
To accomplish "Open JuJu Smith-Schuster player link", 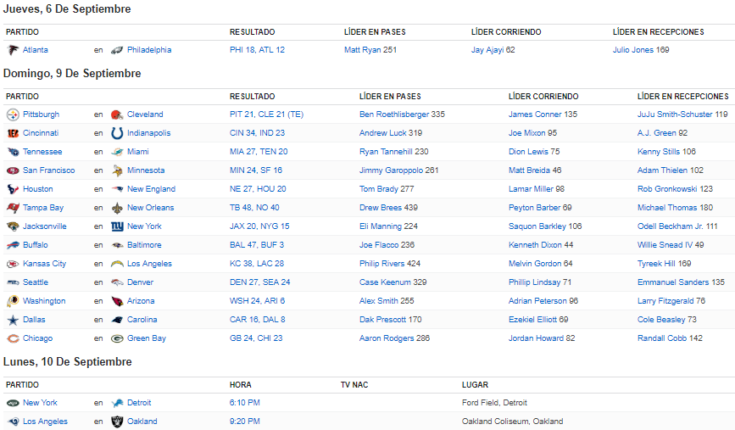I will click(675, 114).
